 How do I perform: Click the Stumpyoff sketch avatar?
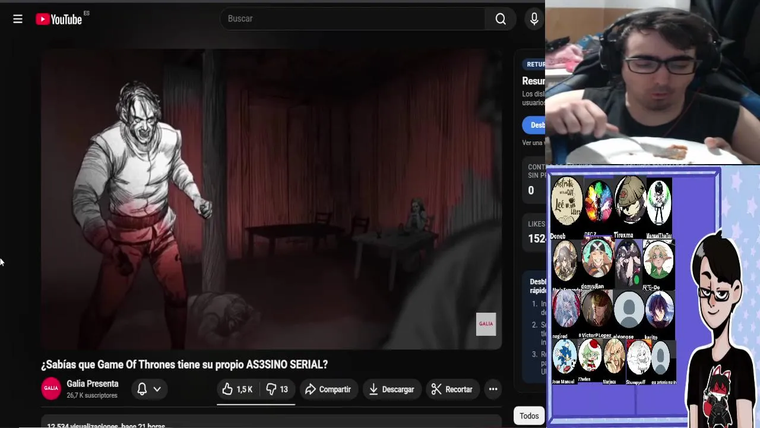coord(638,357)
